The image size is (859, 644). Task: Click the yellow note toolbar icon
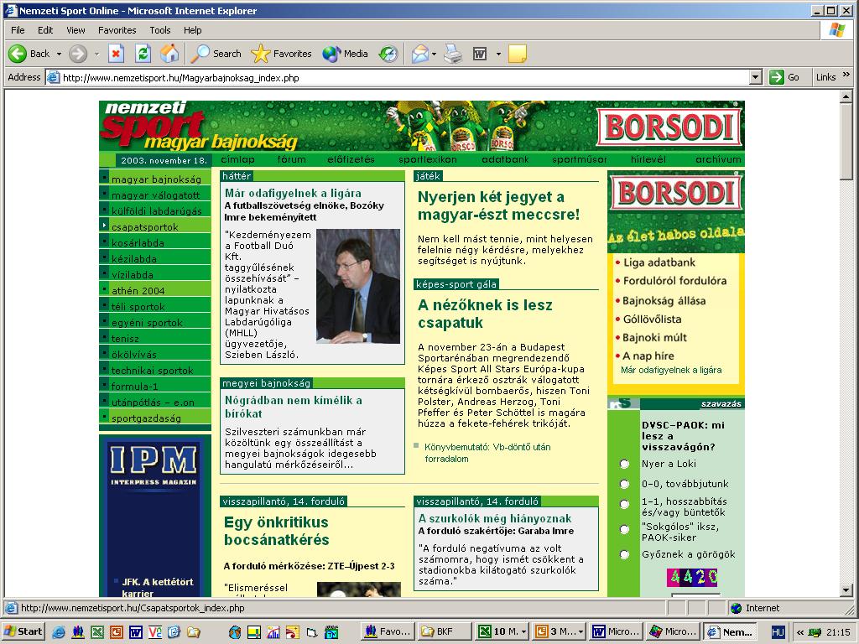[x=517, y=54]
